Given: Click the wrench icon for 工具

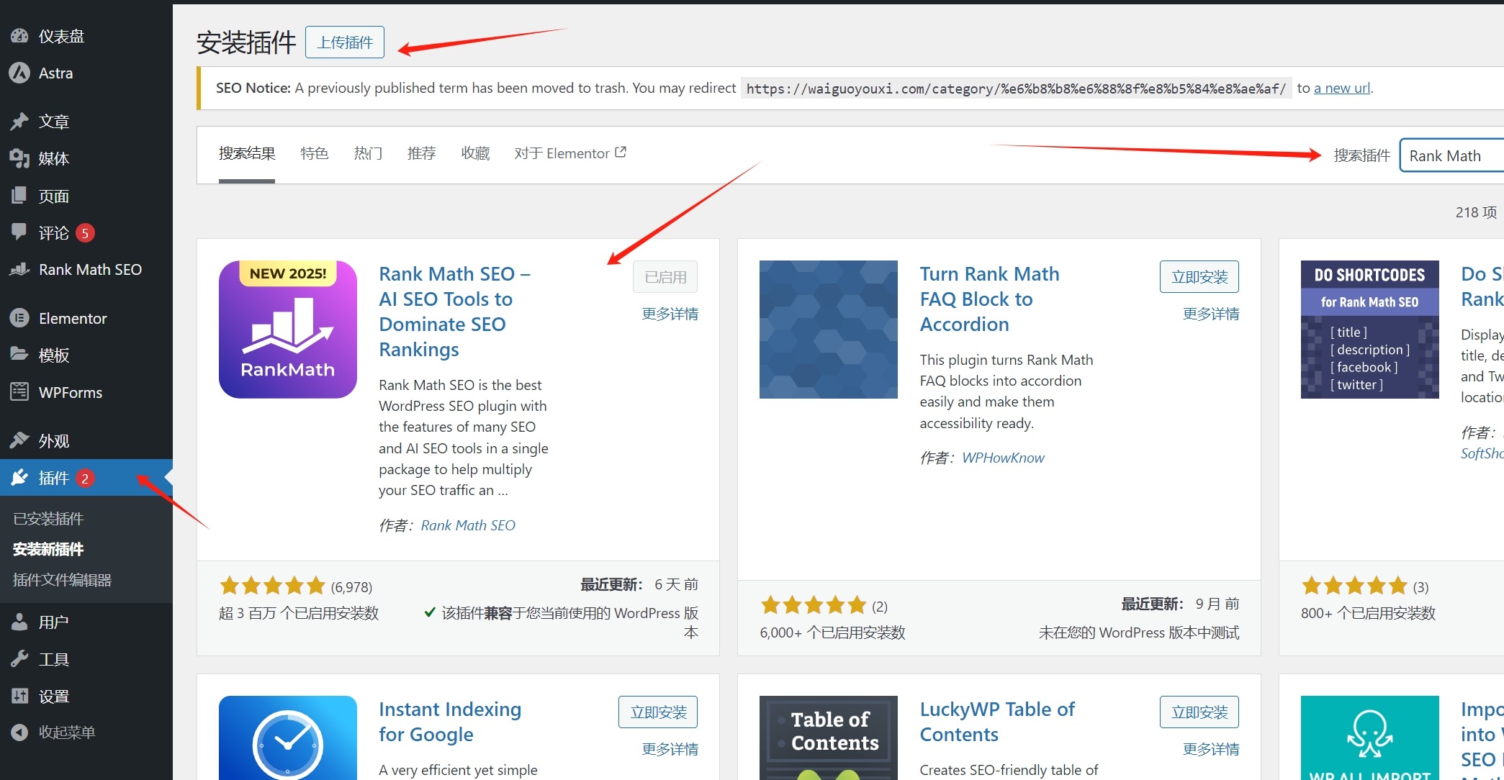Looking at the screenshot, I should 19,659.
